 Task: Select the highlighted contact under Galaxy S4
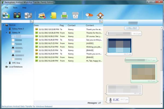pyautogui.click(x=22, y=36)
